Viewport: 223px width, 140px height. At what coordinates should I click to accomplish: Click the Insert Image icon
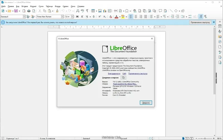(100, 11)
